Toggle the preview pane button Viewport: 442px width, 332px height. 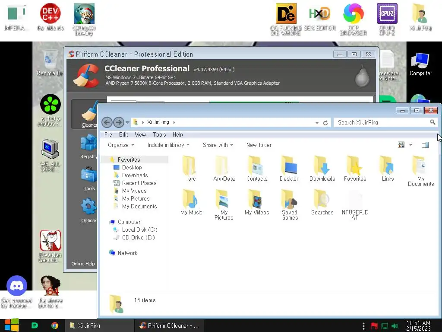[x=425, y=145]
